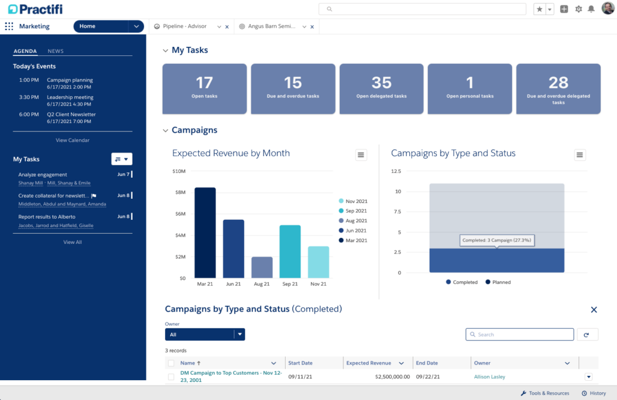617x400 pixels.
Task: Close the Campaigns by Type details panel
Action: [594, 310]
